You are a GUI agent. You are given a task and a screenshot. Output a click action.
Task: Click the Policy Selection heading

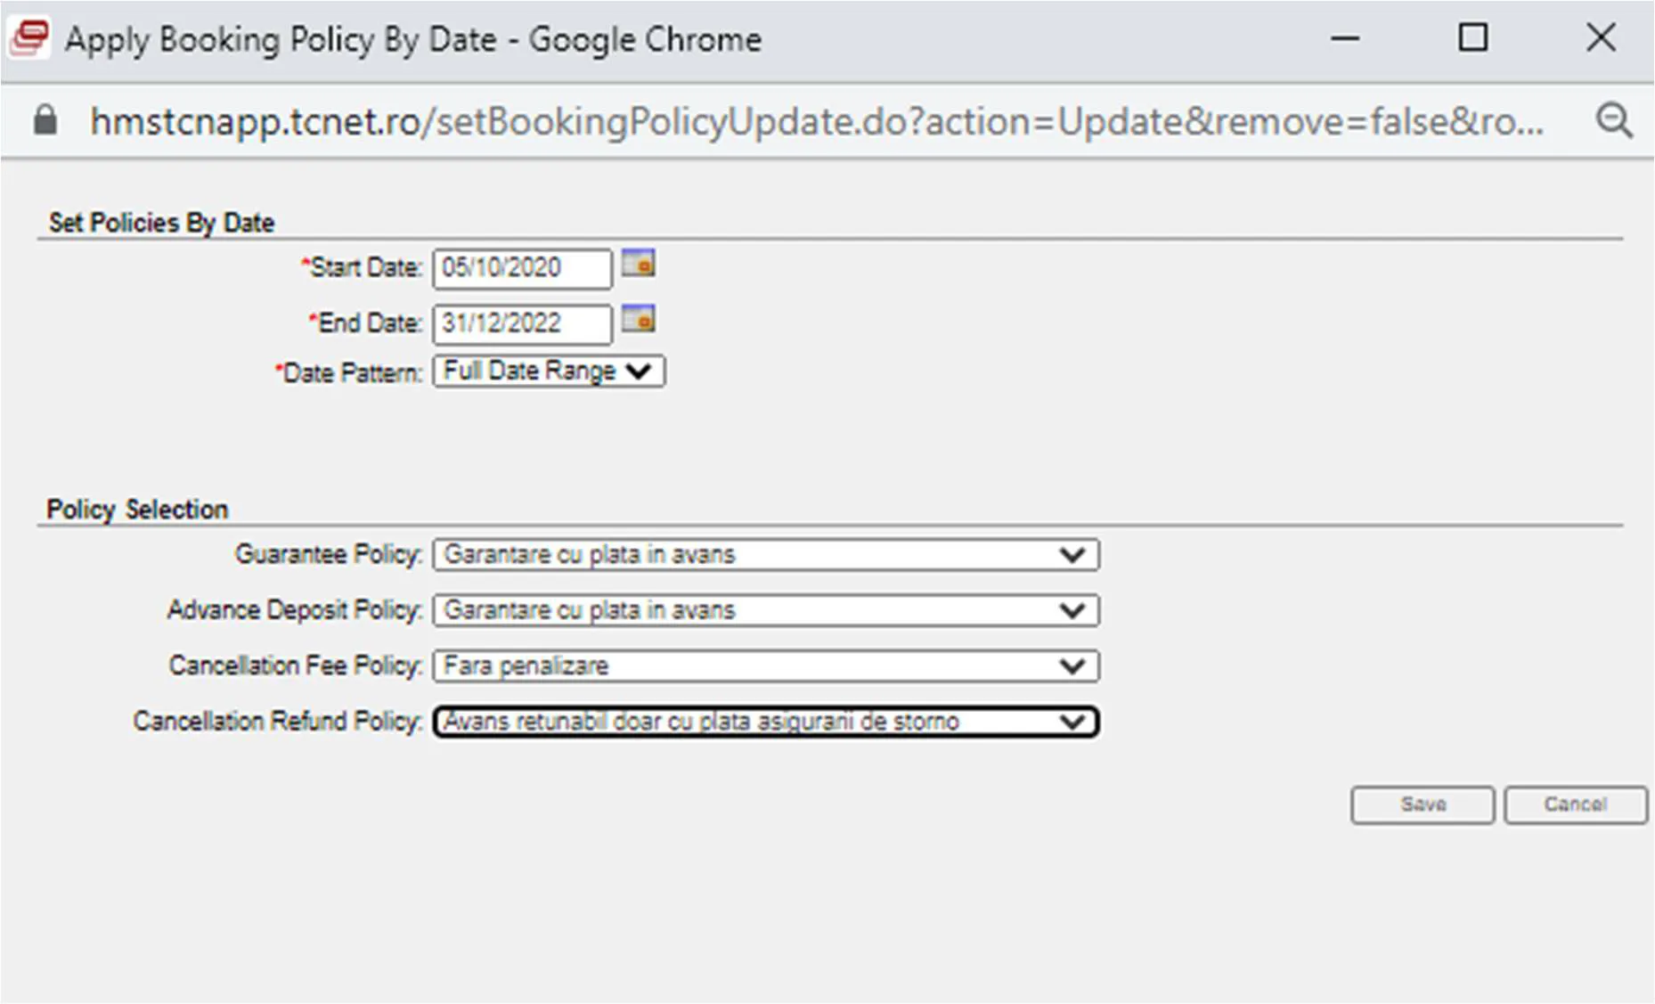[137, 510]
